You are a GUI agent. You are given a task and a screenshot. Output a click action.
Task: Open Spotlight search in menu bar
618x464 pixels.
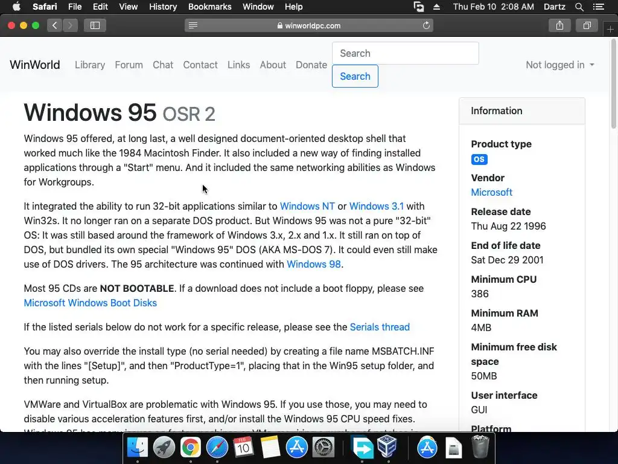(x=579, y=7)
